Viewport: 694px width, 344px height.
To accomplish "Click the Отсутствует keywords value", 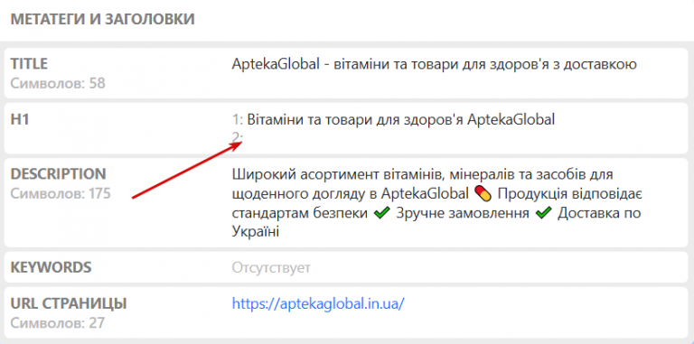I will tap(271, 267).
